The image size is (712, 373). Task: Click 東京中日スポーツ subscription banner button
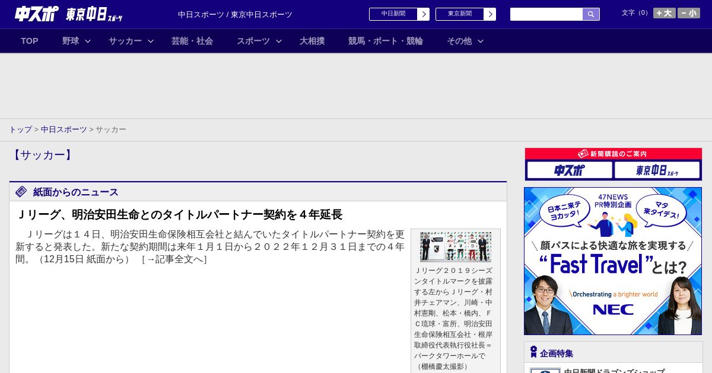pos(657,171)
